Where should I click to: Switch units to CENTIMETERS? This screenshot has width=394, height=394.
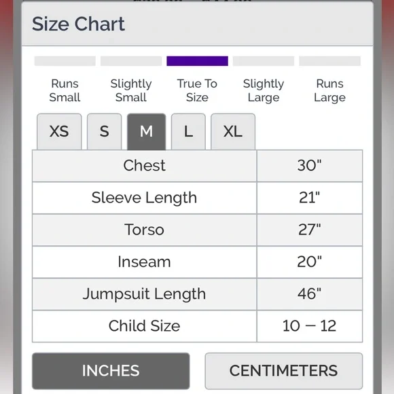tap(284, 371)
